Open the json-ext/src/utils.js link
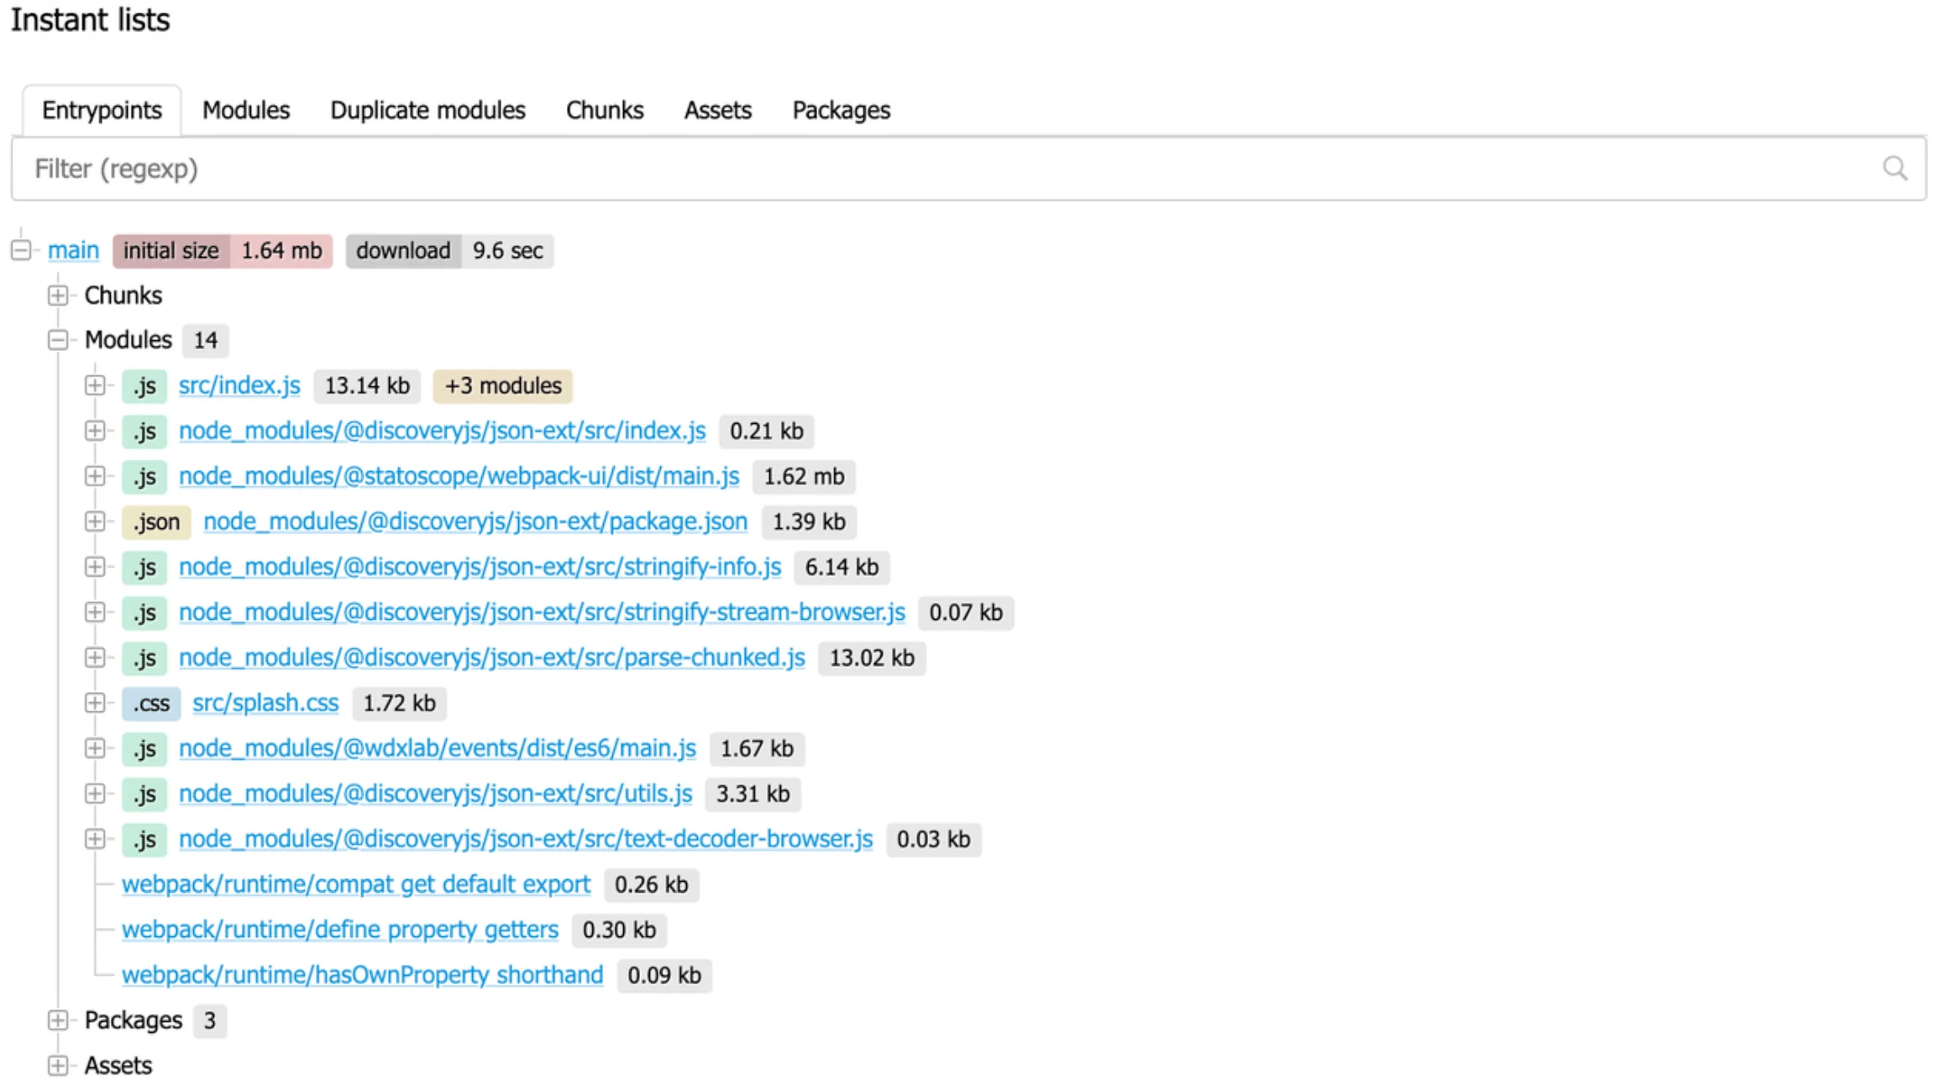This screenshot has height=1090, width=1935. click(x=436, y=794)
